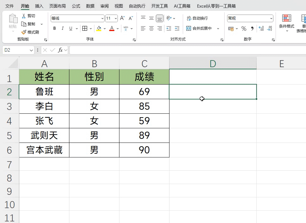Screen dimensions: 306x223
Task: Open the clipboard group dialog launcher
Action: [46, 40]
